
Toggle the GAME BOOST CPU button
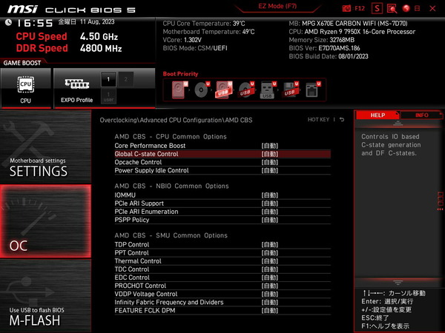(x=26, y=88)
